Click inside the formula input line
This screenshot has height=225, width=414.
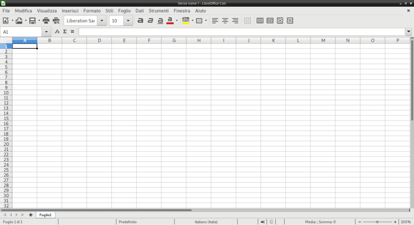tap(242, 32)
